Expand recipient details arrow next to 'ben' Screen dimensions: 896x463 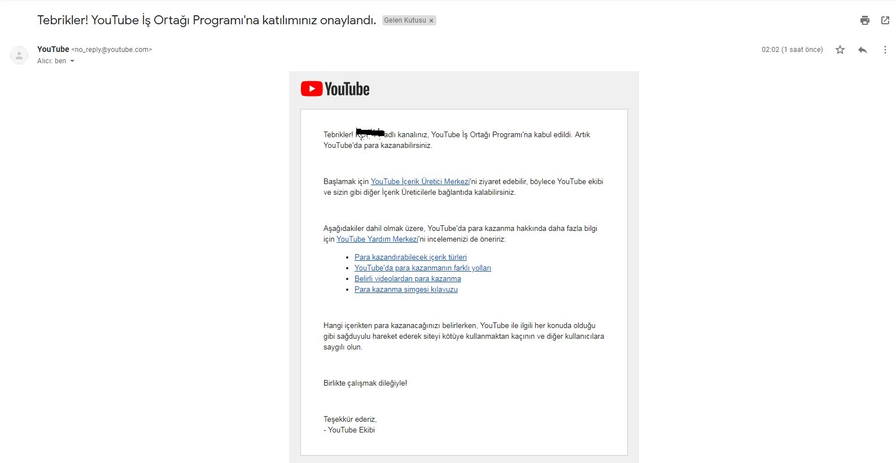72,61
